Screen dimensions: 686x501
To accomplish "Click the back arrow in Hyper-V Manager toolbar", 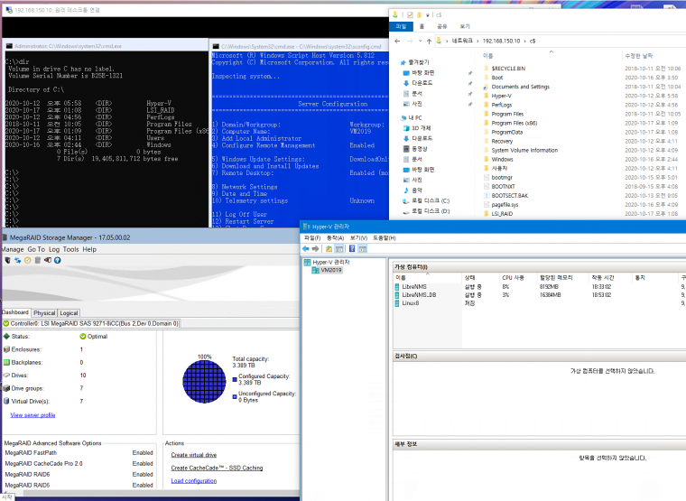I will (305, 249).
